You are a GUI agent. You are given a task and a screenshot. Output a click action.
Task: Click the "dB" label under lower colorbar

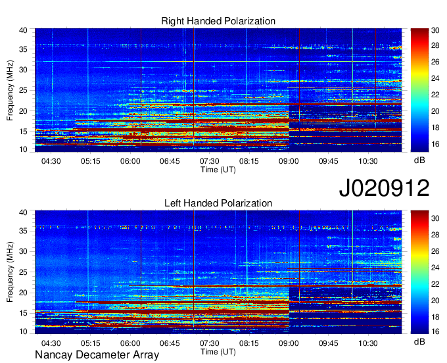click(x=419, y=342)
